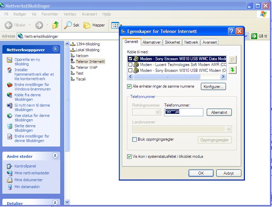Select the Telenor WAP connection icon

coord(73,67)
